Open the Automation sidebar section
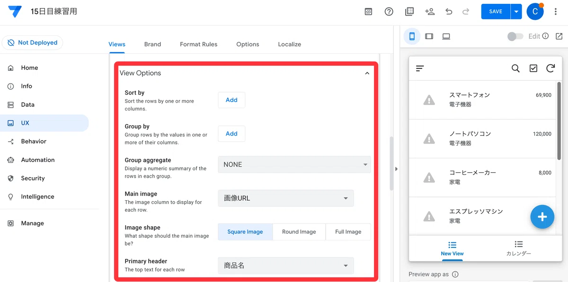The height and width of the screenshot is (282, 568). click(45, 160)
